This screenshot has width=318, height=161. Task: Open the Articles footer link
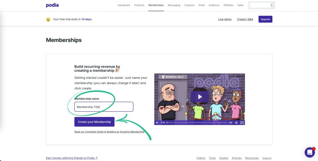(x=237, y=158)
